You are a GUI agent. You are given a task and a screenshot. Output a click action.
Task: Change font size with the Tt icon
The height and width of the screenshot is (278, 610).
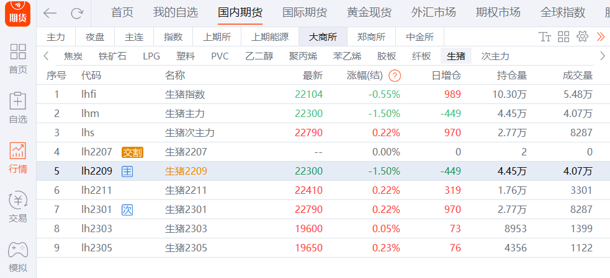tap(545, 37)
